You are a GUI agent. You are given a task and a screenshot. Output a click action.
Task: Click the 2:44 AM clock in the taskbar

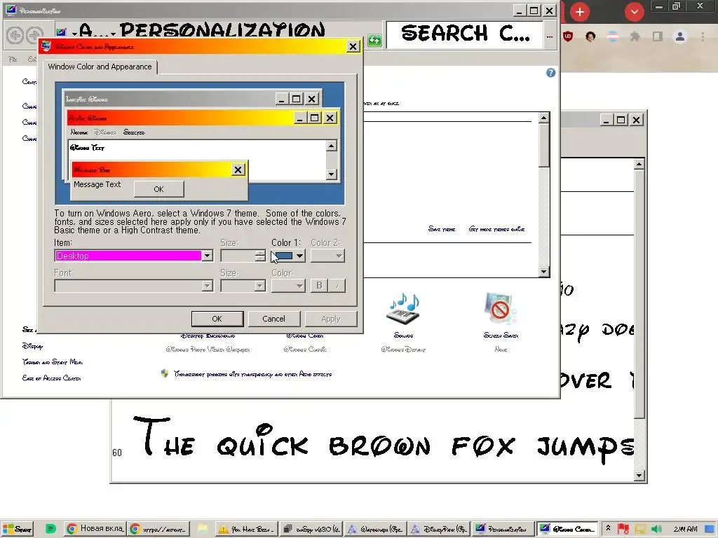click(685, 529)
